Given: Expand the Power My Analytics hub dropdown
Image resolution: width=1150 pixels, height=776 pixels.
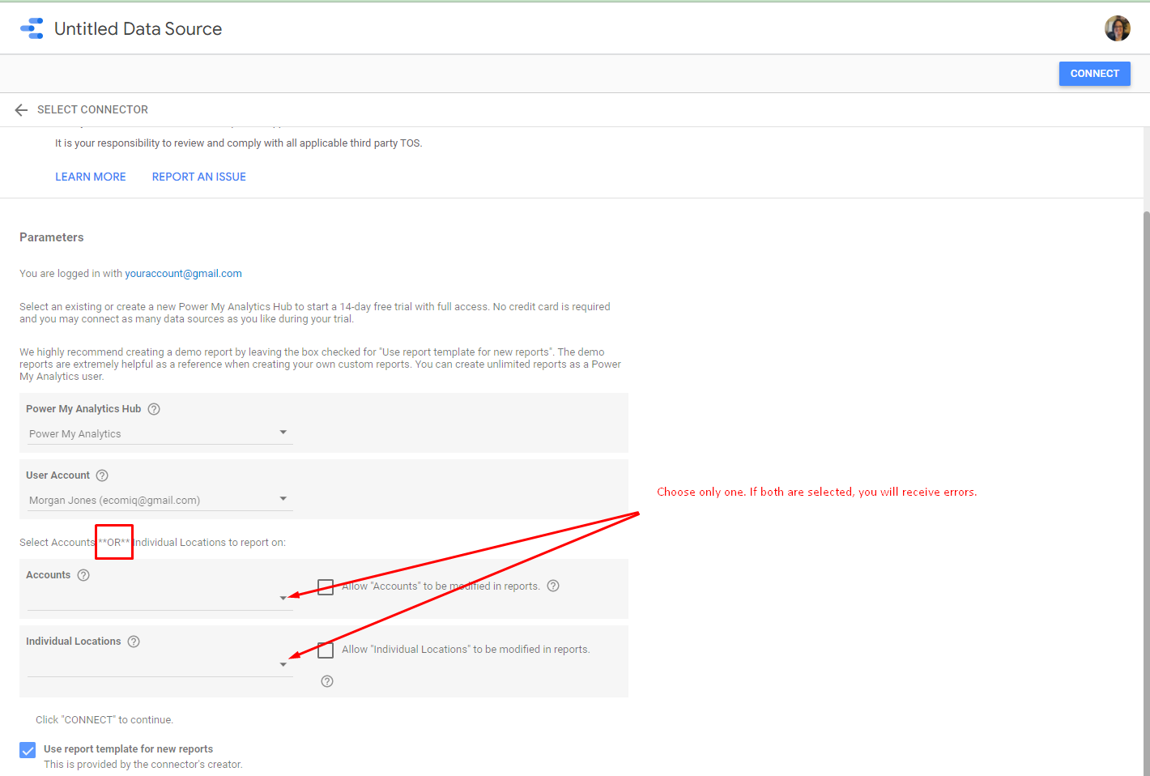Looking at the screenshot, I should [160, 433].
